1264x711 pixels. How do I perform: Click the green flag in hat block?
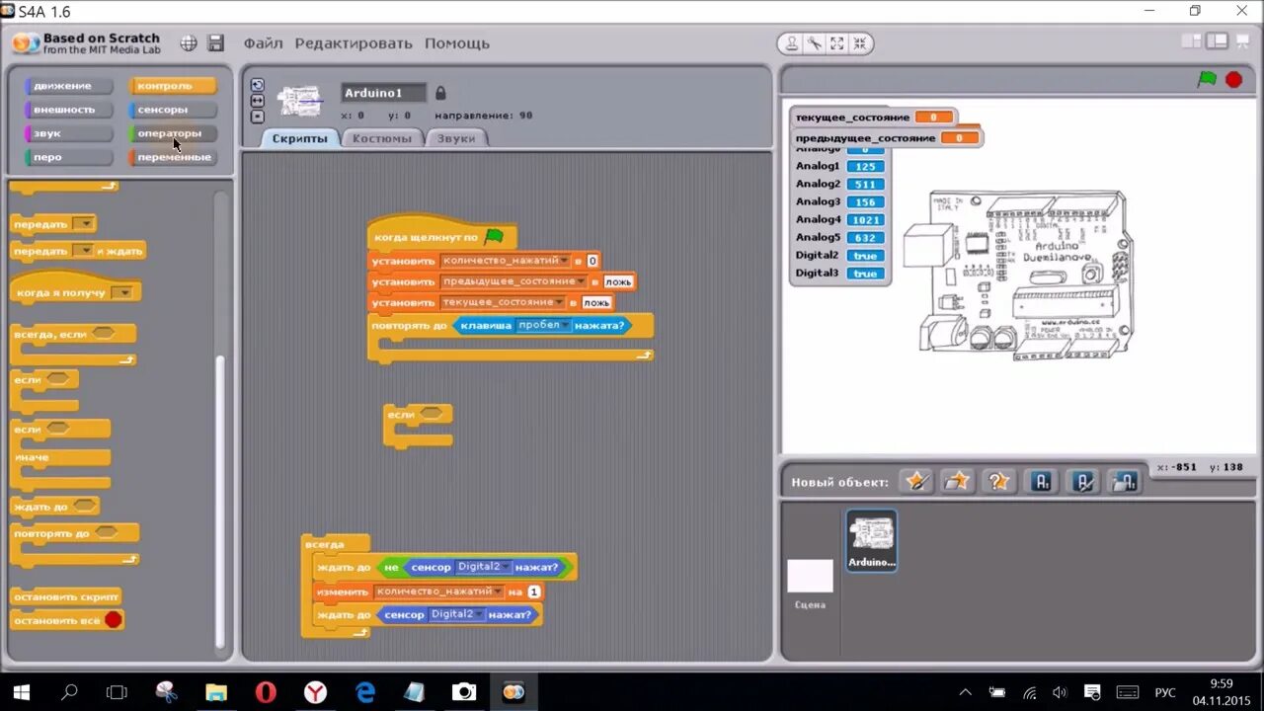point(494,237)
